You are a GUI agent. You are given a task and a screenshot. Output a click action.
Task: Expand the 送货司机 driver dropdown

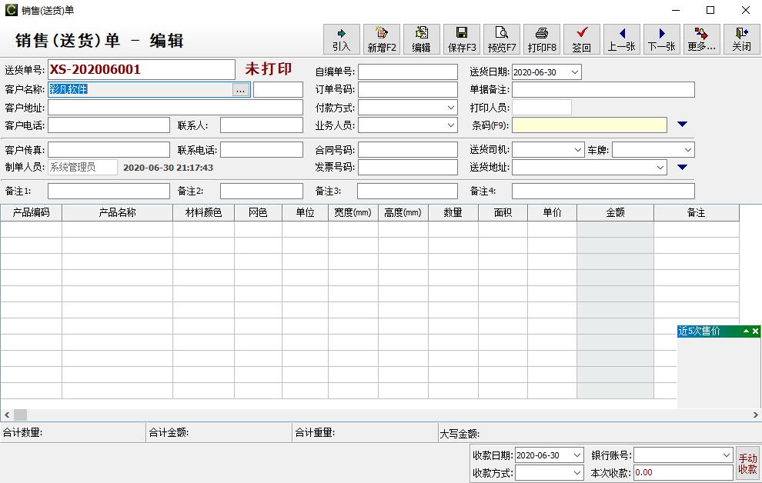tap(577, 150)
